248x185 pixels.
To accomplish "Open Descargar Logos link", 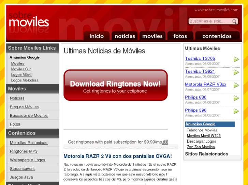I will coord(201,141).
